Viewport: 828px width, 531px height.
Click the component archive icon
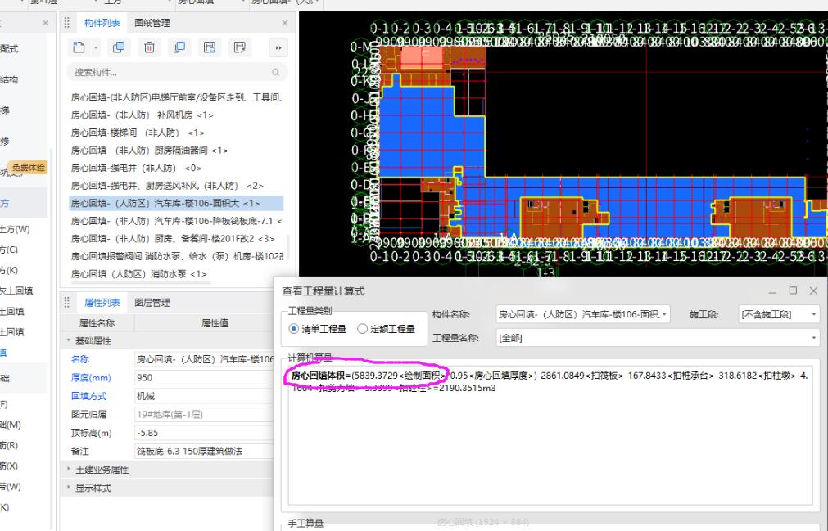pyautogui.click(x=210, y=48)
